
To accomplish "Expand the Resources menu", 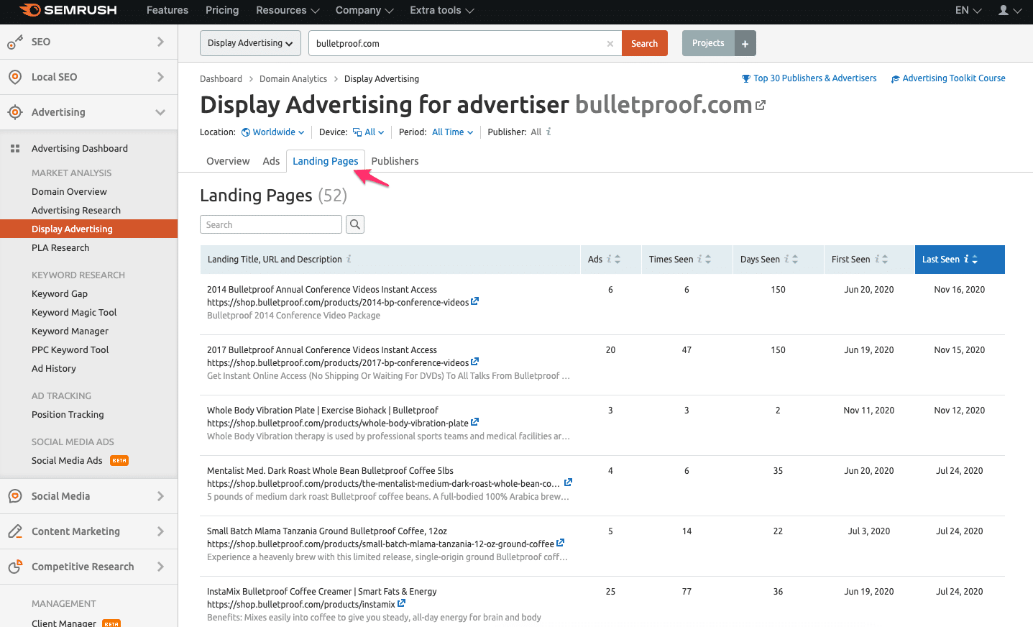I will click(288, 10).
